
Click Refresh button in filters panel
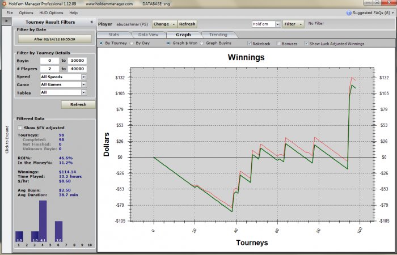(78, 104)
